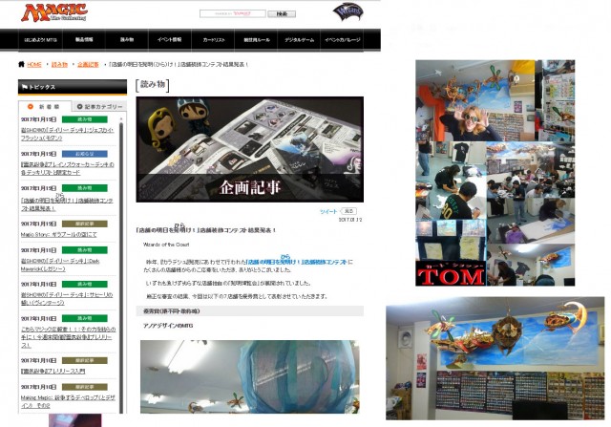The width and height of the screenshot is (611, 427).
Task: Open the デジタルゲーム navigation item
Action: coord(299,40)
